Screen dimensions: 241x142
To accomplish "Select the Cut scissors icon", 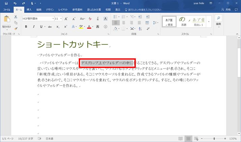I will (16, 17).
